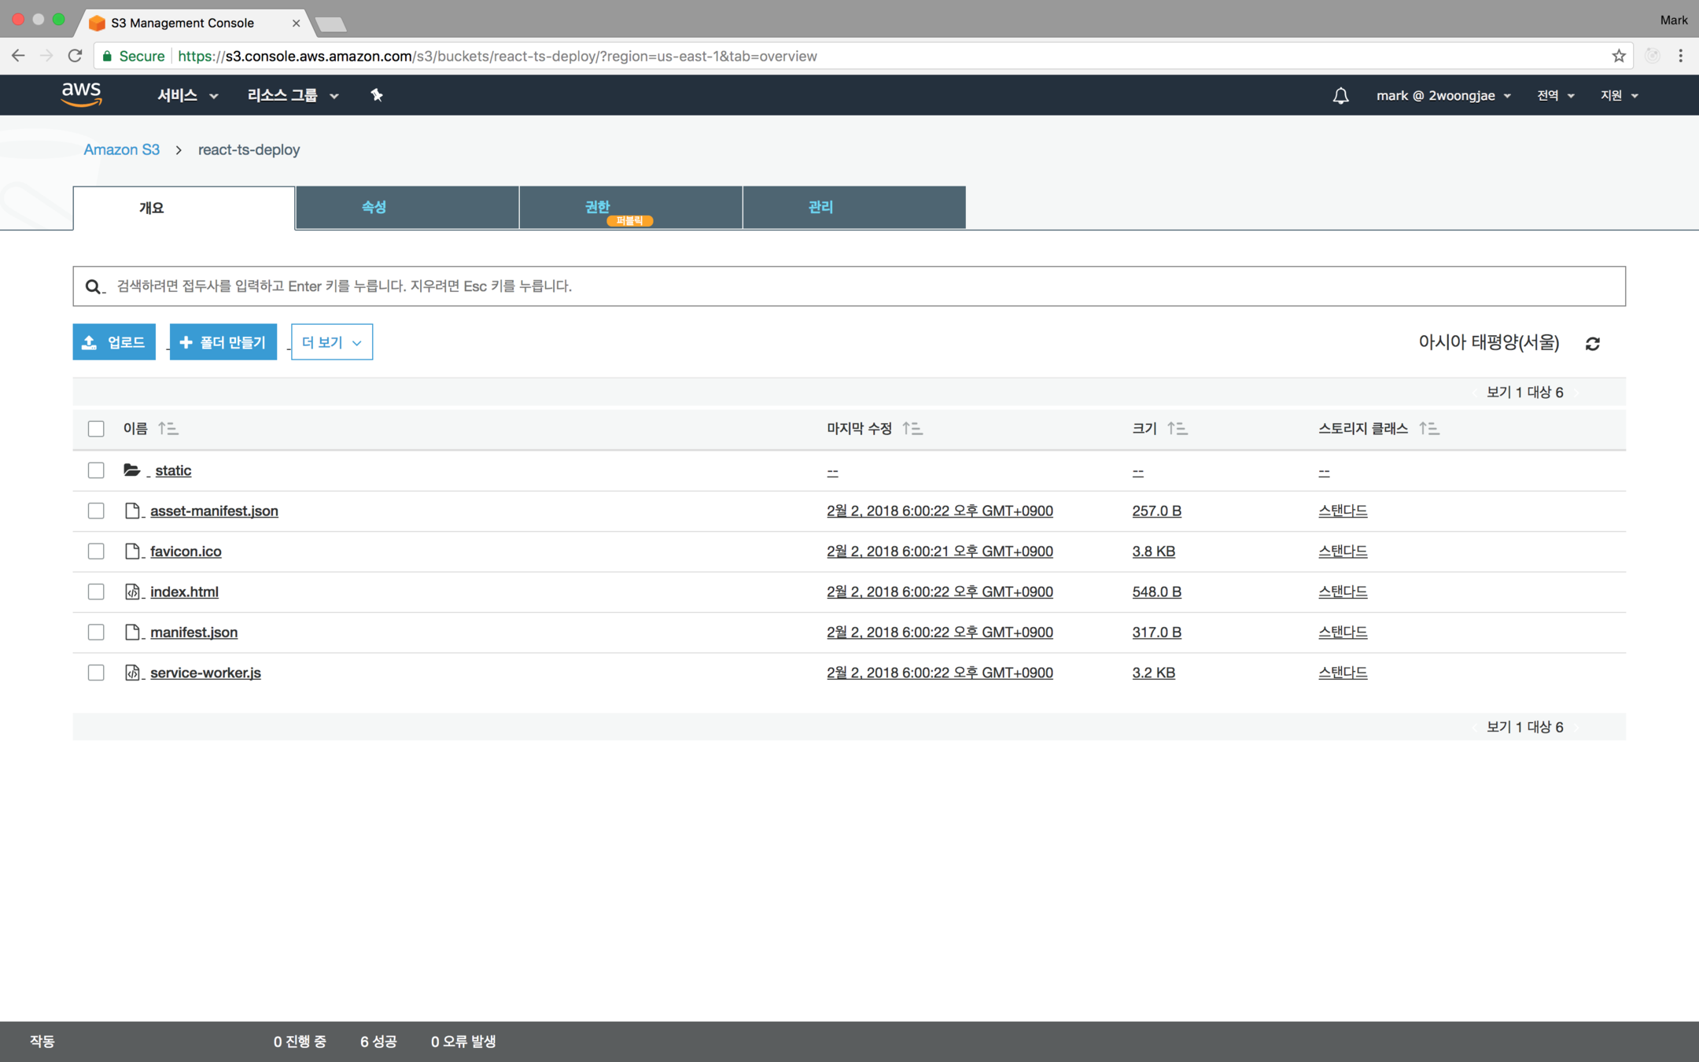Open the 더 보기 more actions dropdown
This screenshot has height=1062, width=1699.
tap(331, 342)
